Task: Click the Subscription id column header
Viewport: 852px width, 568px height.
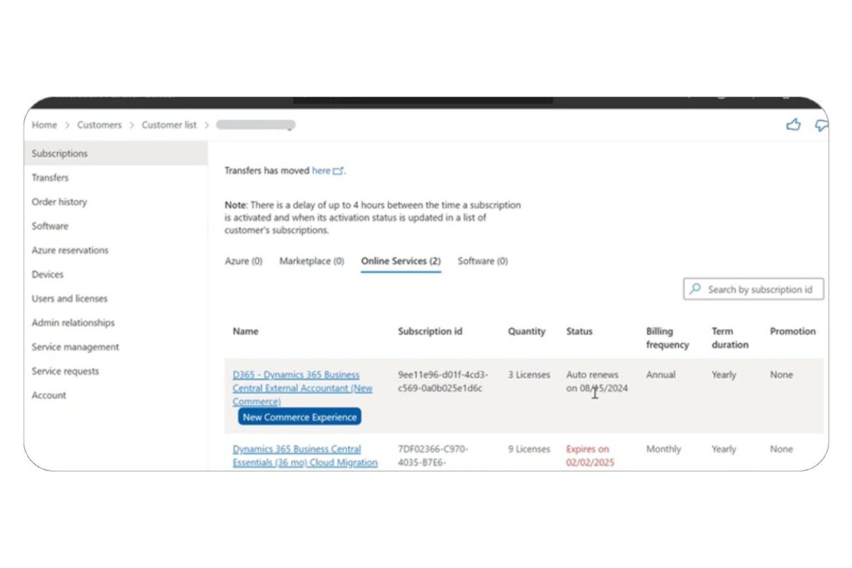Action: (x=430, y=331)
